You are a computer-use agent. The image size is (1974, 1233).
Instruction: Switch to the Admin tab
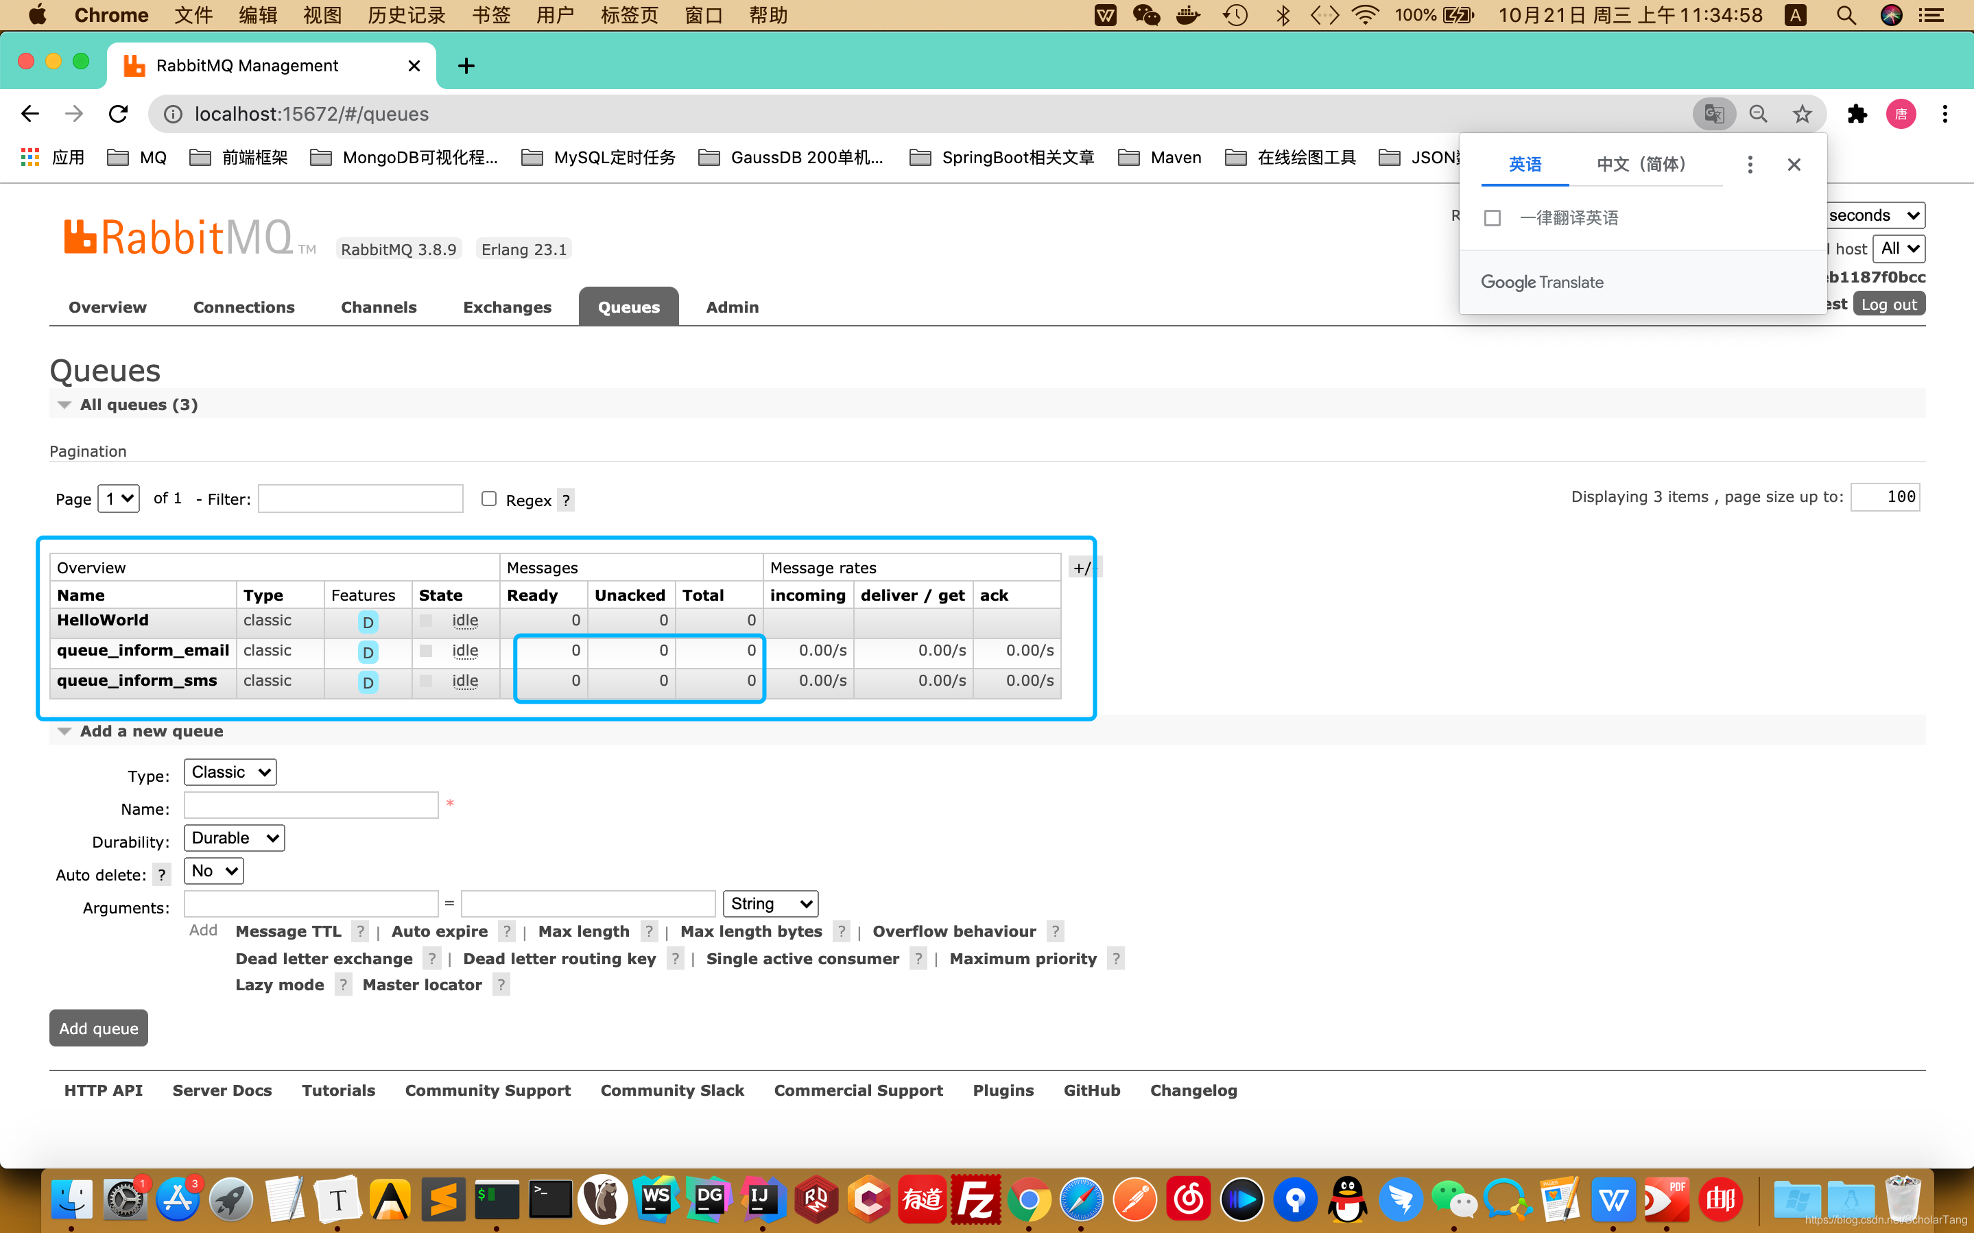click(x=733, y=307)
